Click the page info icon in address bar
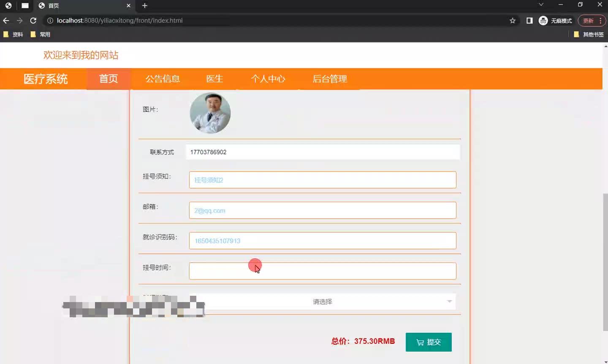This screenshot has height=364, width=608. pos(50,20)
